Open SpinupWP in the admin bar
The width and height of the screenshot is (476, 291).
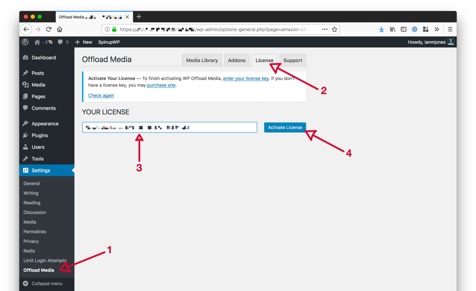click(x=109, y=42)
